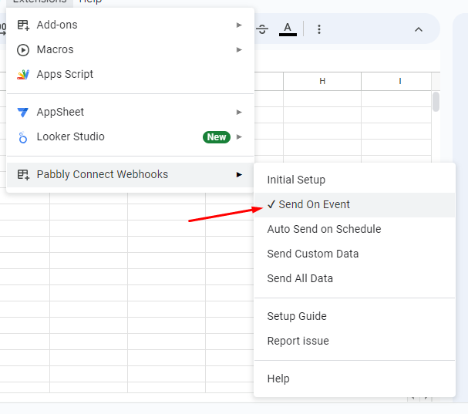Select column I header
Viewport: 468px width, 414px height.
coord(396,81)
